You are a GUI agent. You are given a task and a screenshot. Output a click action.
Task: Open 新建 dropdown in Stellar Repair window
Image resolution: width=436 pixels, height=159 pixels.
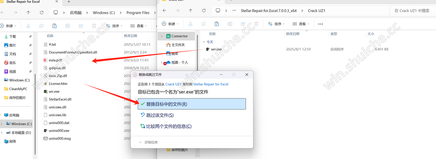[x=9, y=26]
